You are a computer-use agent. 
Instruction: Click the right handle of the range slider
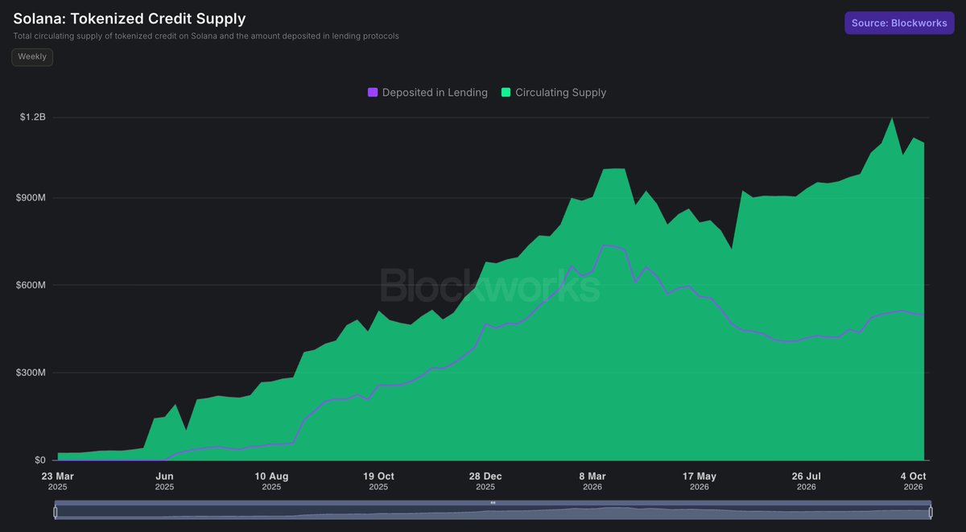coord(931,512)
